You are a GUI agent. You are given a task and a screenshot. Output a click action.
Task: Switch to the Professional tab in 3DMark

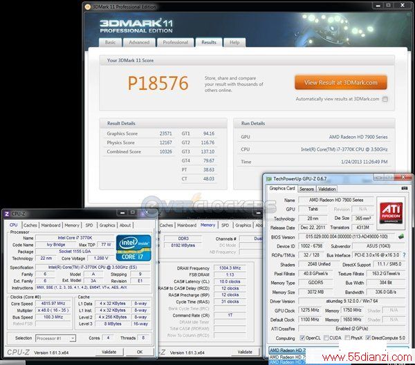175,42
